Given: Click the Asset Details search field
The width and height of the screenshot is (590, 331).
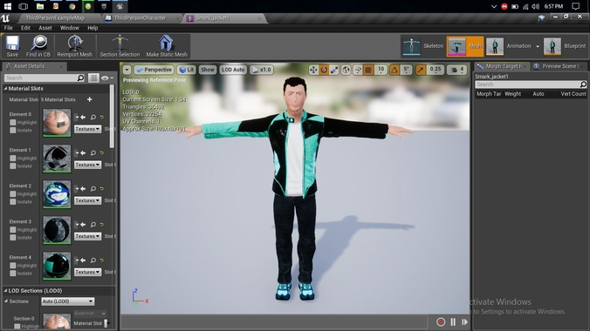Looking at the screenshot, I should pos(45,78).
